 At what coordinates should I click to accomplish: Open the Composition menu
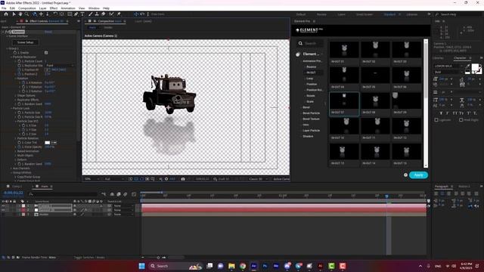coord(27,8)
